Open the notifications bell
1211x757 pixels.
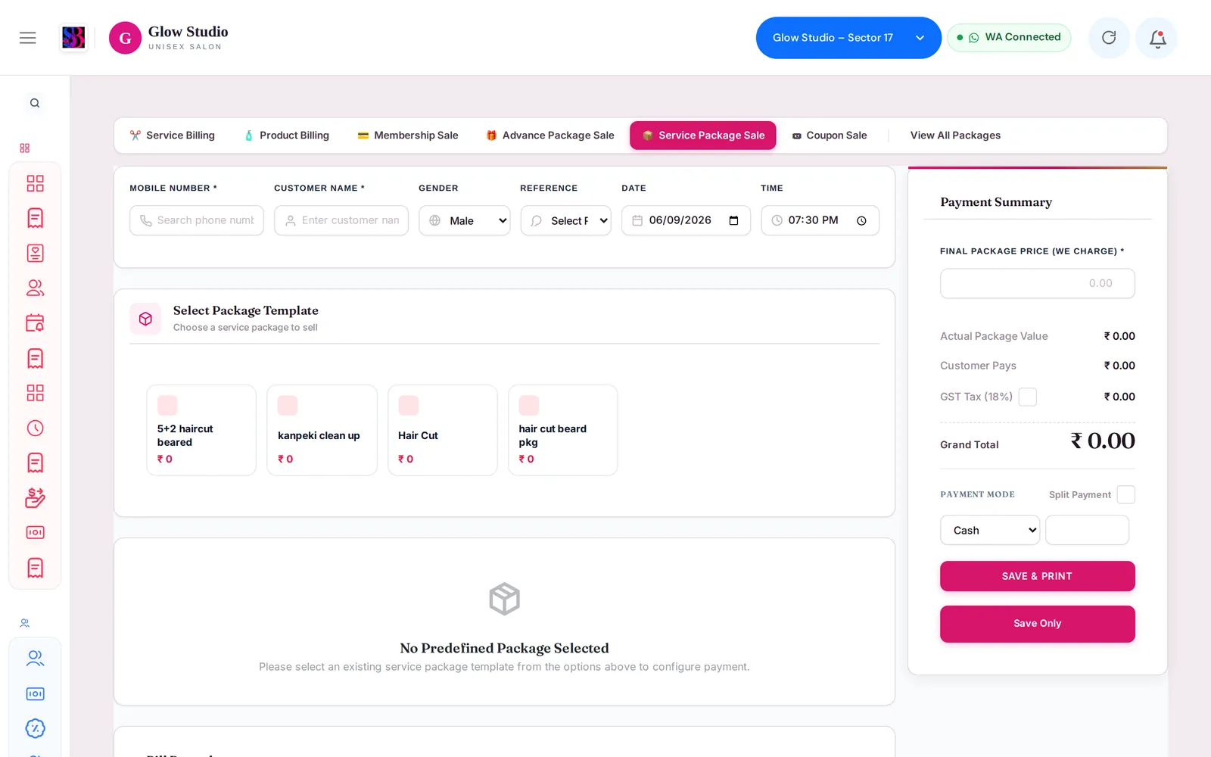1157,38
